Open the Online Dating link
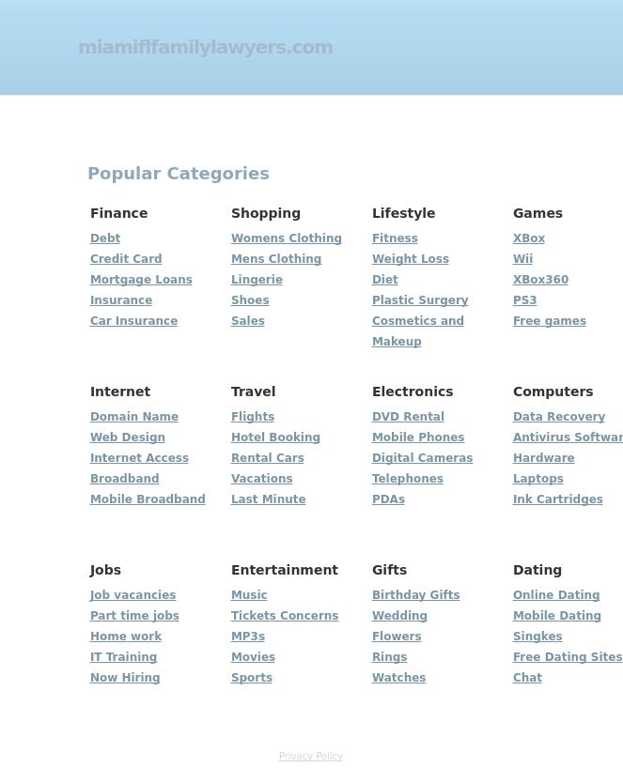This screenshot has width=623, height=783. (x=555, y=595)
